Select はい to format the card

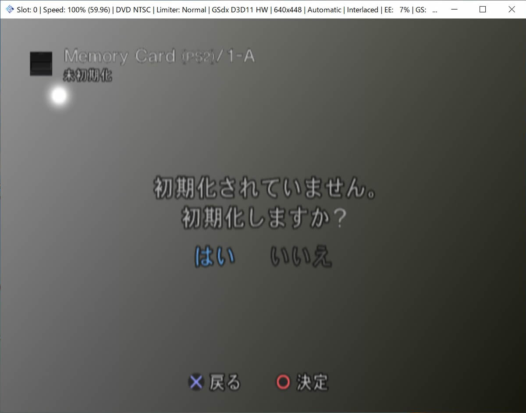pyautogui.click(x=215, y=256)
